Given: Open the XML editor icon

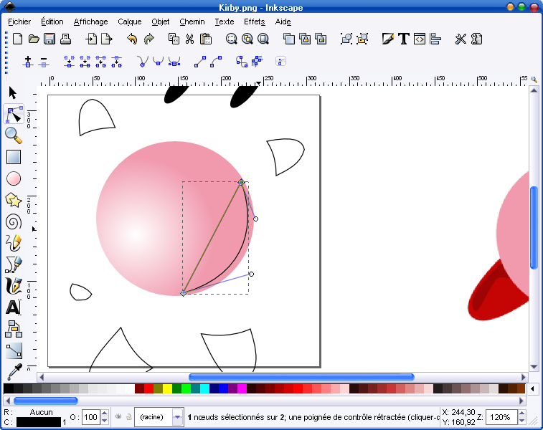Looking at the screenshot, I should pos(420,39).
